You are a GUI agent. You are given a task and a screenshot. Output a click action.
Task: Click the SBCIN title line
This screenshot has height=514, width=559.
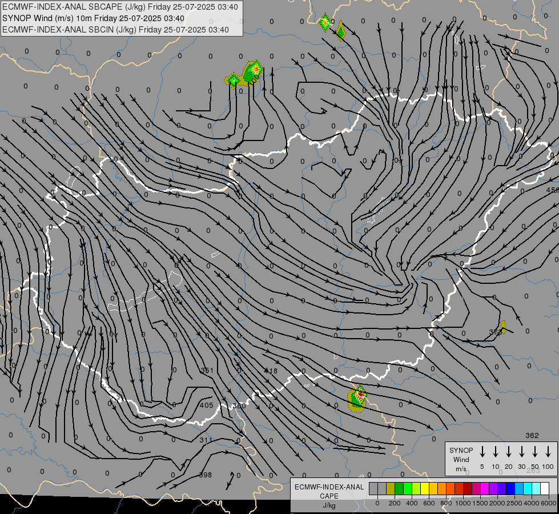115,30
